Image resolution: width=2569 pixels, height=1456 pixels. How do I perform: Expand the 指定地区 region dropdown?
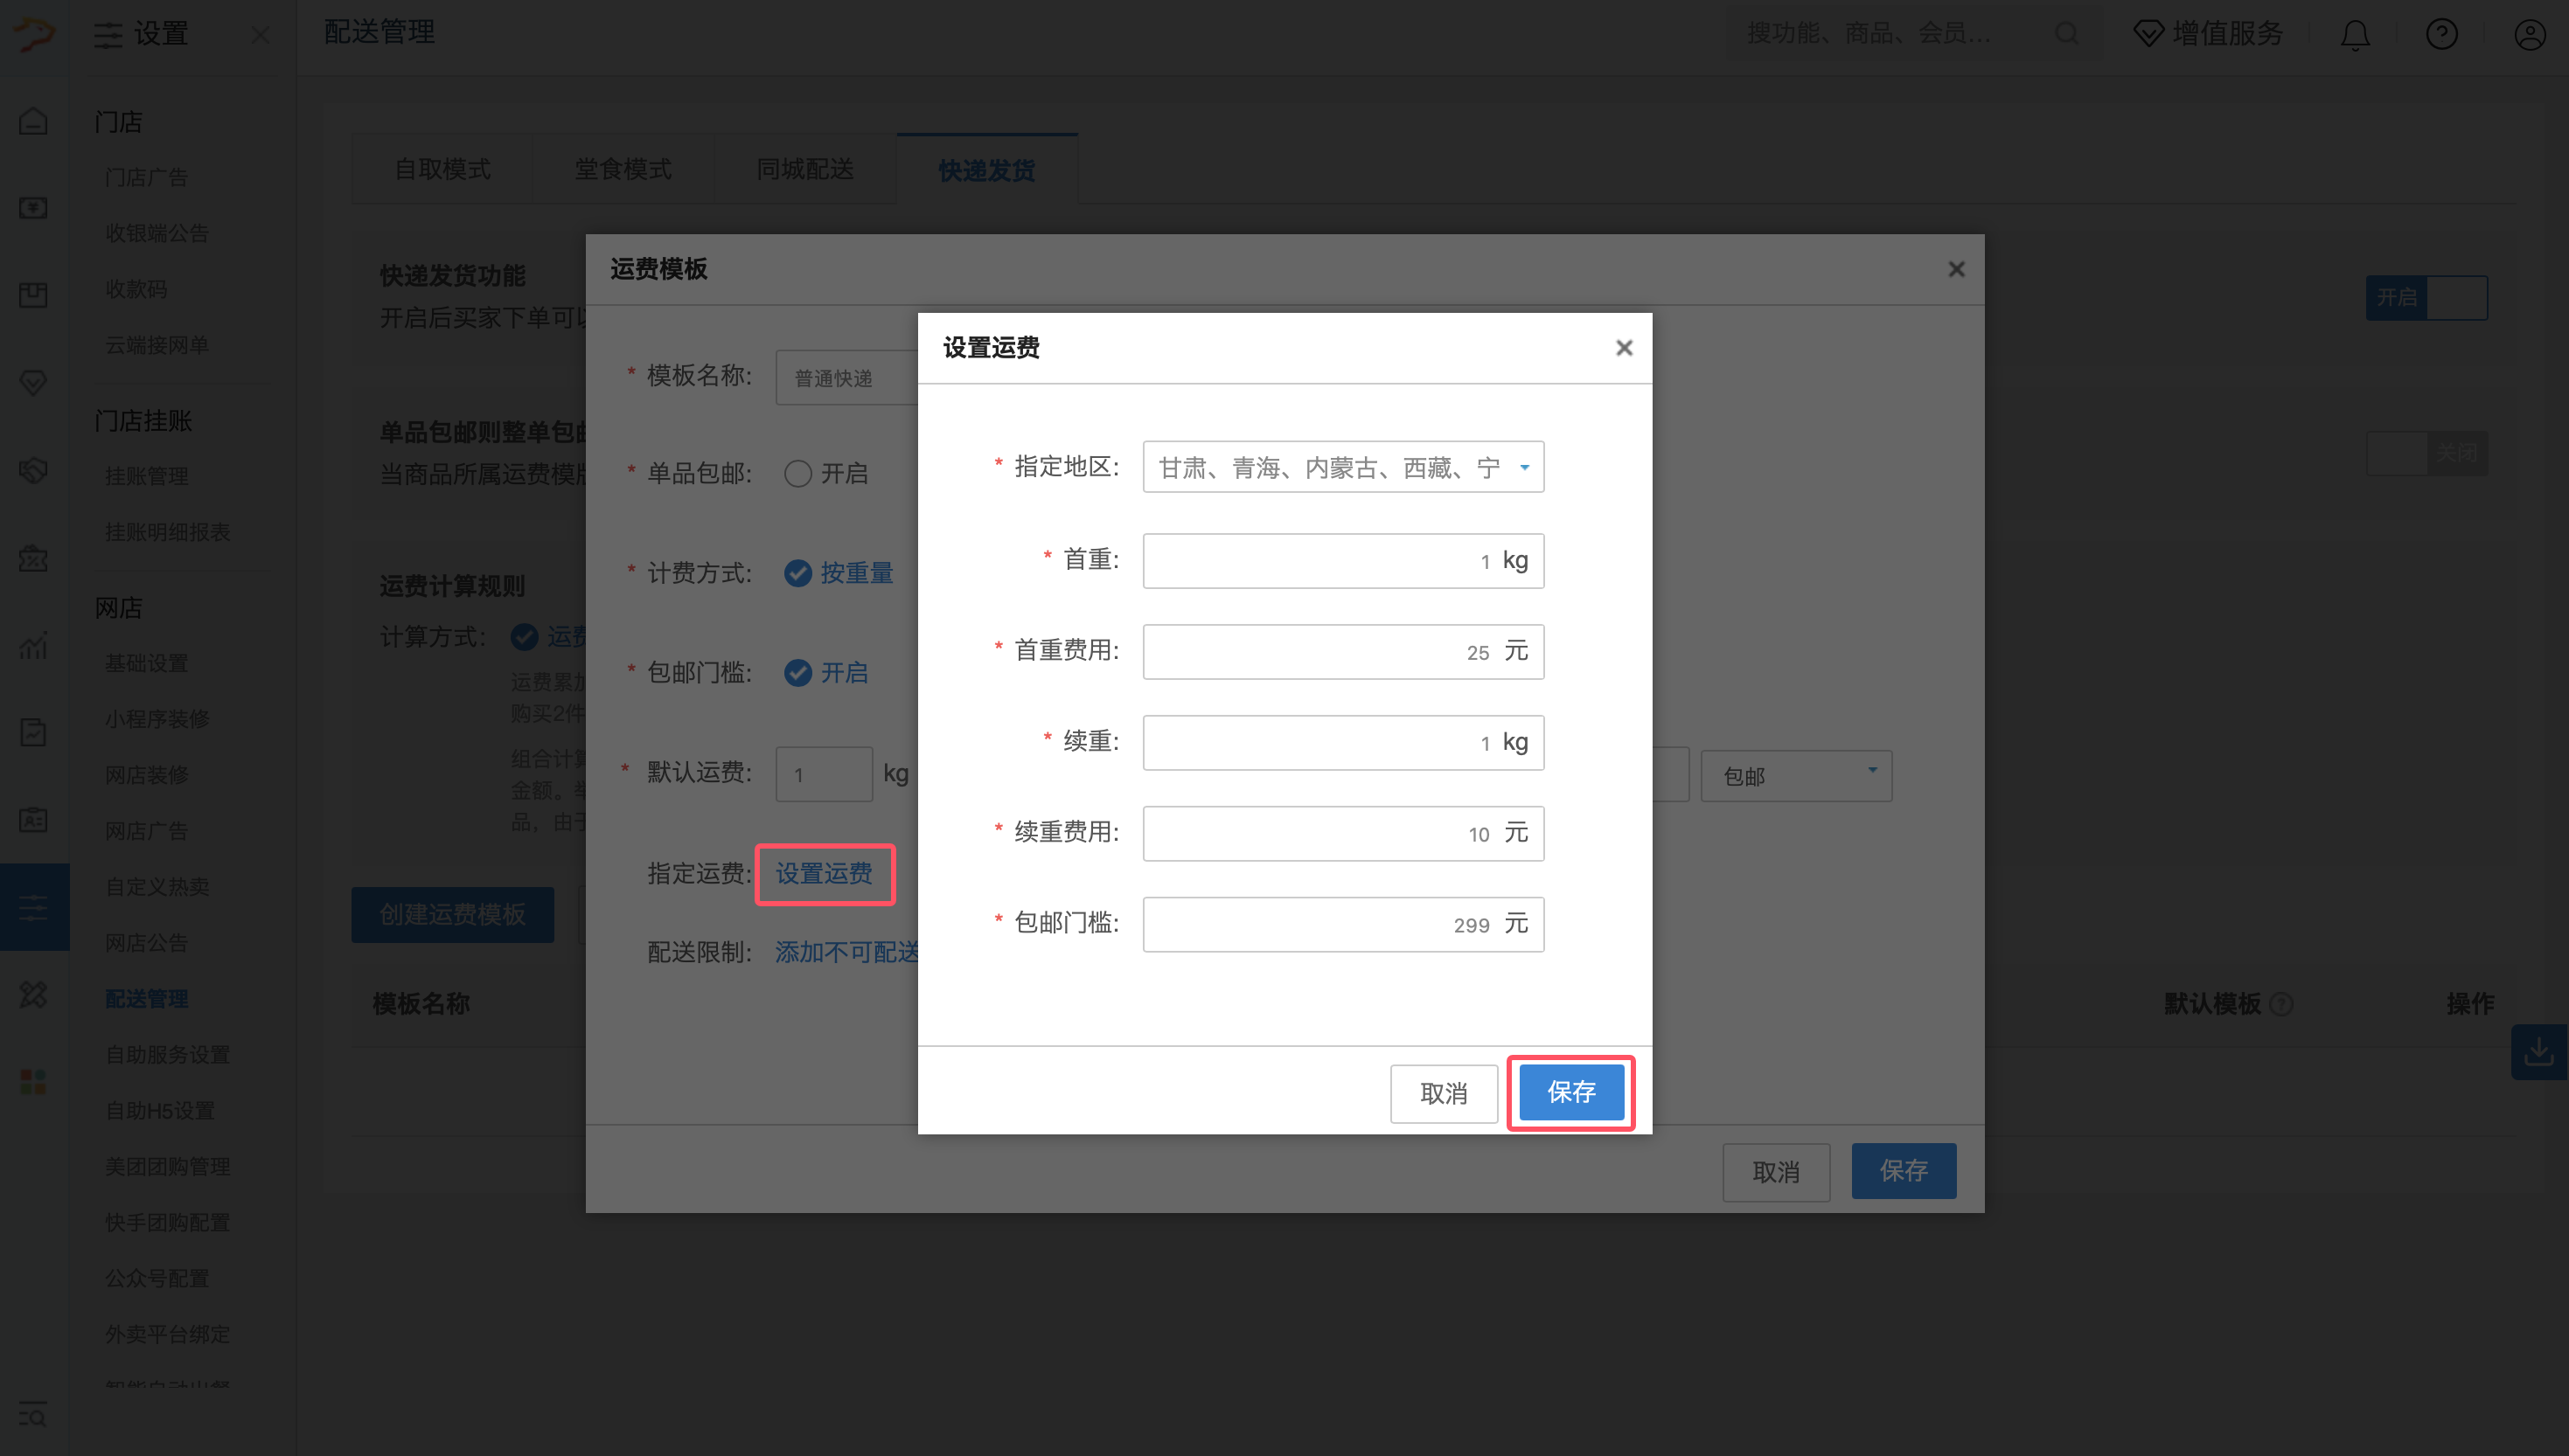[x=1342, y=467]
